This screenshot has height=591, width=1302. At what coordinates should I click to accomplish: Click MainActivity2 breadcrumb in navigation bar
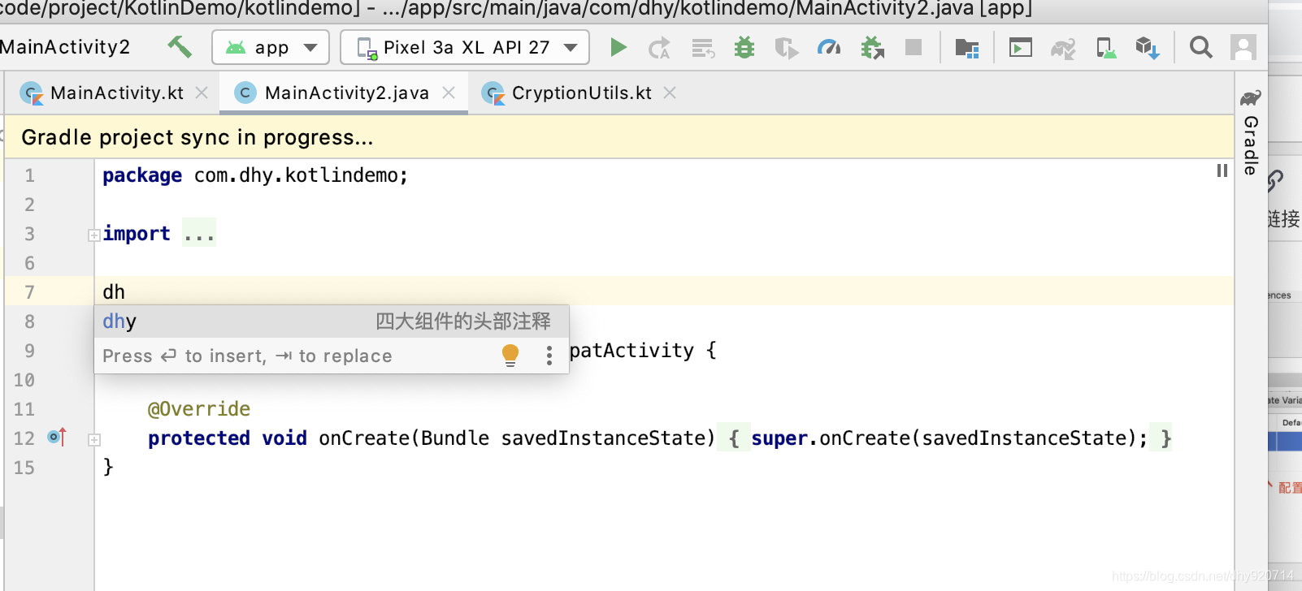coord(65,47)
